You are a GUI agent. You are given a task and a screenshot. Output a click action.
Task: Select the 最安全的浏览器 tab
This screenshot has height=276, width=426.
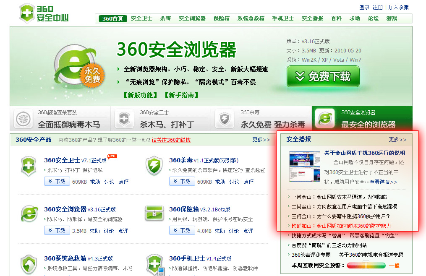point(362,119)
